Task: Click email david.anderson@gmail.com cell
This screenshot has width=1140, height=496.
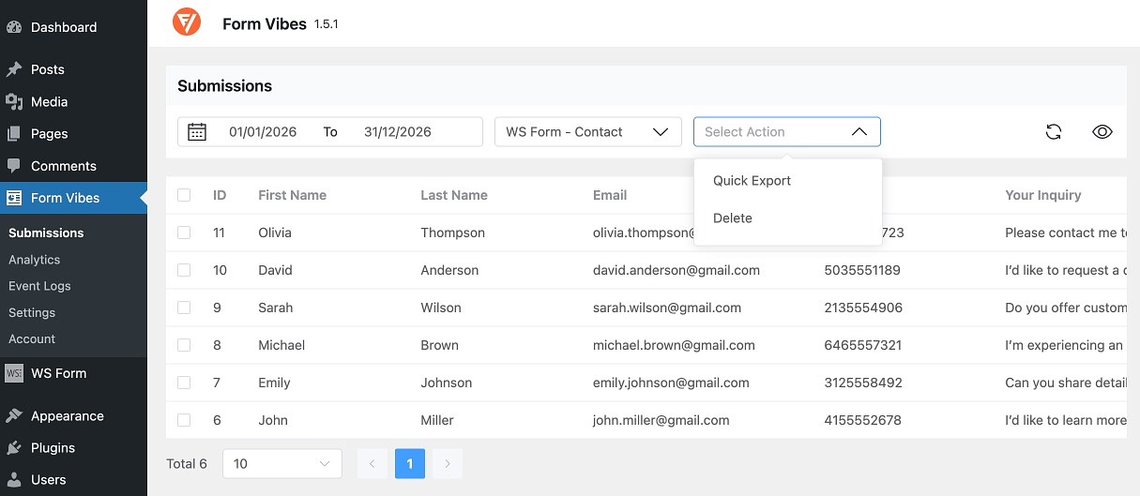Action: (x=676, y=270)
